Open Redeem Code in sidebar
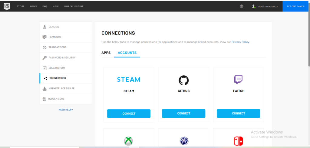Image resolution: width=310 pixels, height=148 pixels. (x=66, y=99)
